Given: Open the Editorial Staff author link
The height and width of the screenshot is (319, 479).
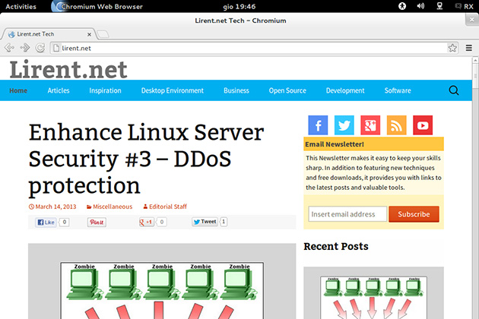Looking at the screenshot, I should click(165, 207).
